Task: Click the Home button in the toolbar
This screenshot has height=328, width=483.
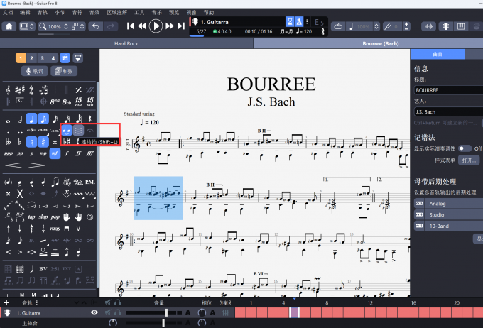Action: pos(9,26)
